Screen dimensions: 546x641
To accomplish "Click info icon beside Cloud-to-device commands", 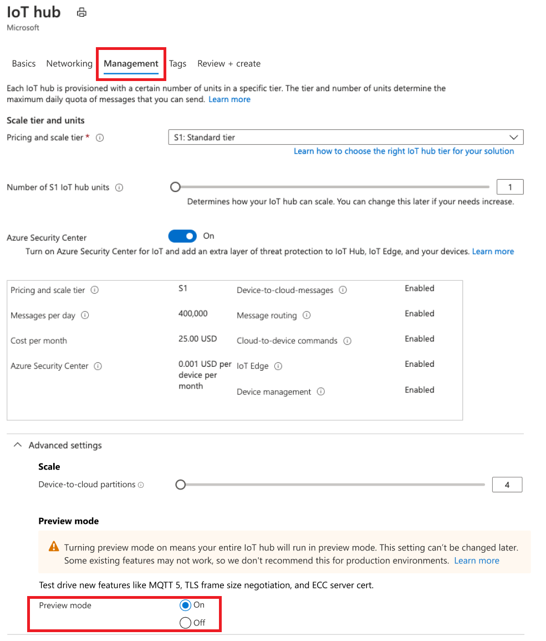I will pos(348,341).
